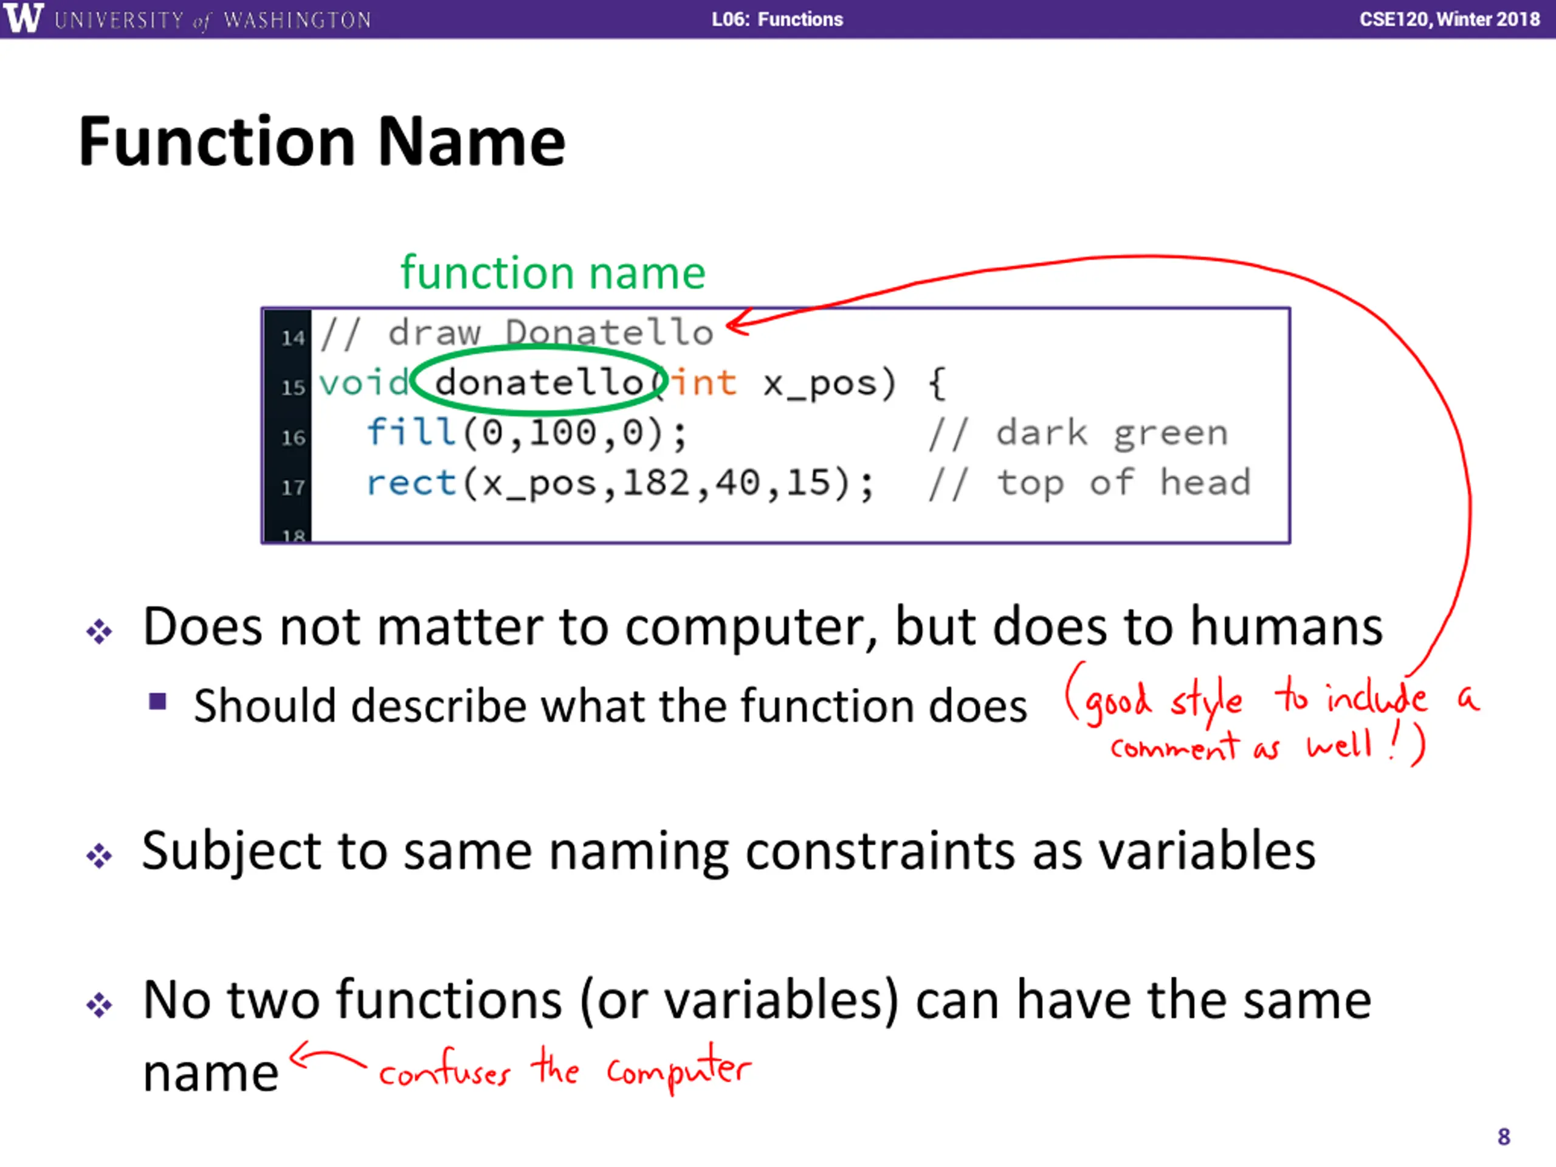Click 'Subject to same naming constraints' bullet

tap(729, 851)
